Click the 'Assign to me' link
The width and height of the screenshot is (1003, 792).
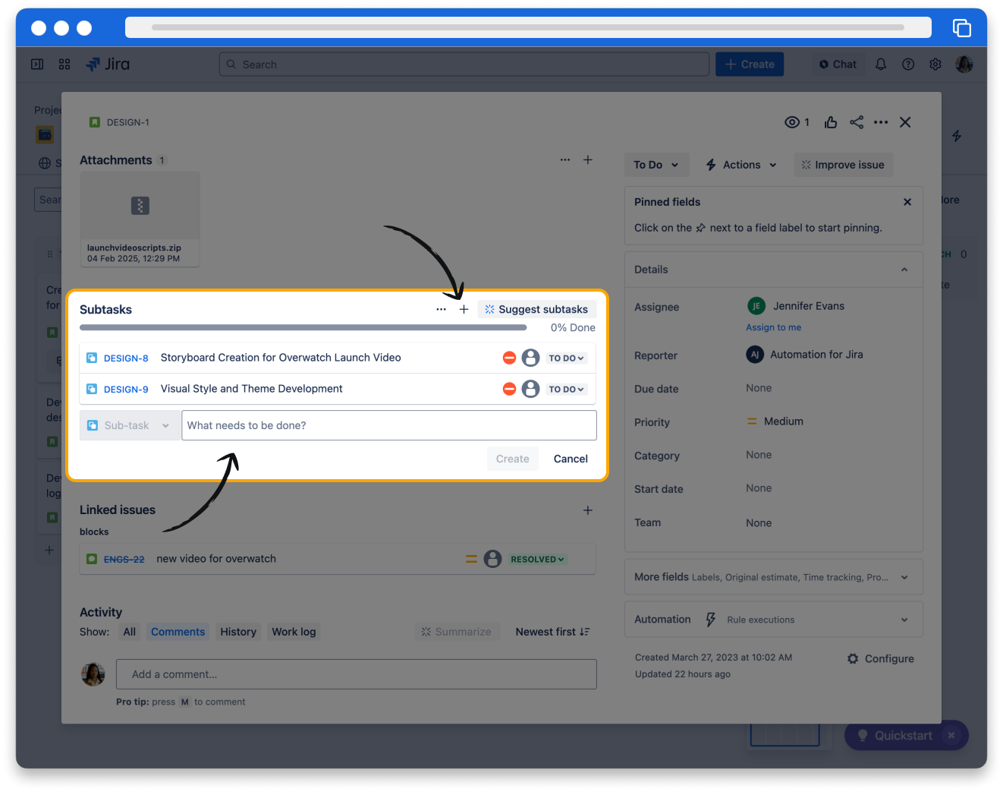pos(773,327)
